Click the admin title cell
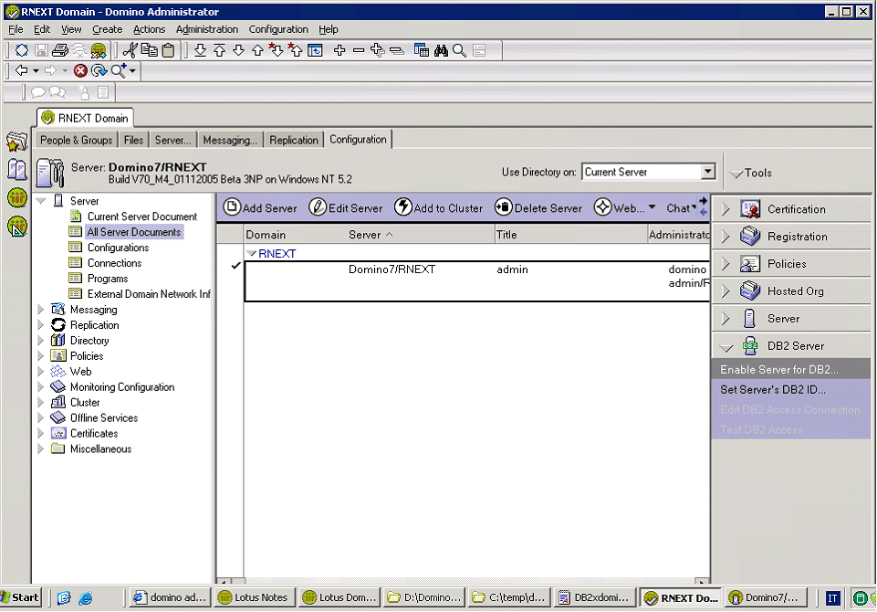Screen dimensions: 877x612 click(512, 269)
